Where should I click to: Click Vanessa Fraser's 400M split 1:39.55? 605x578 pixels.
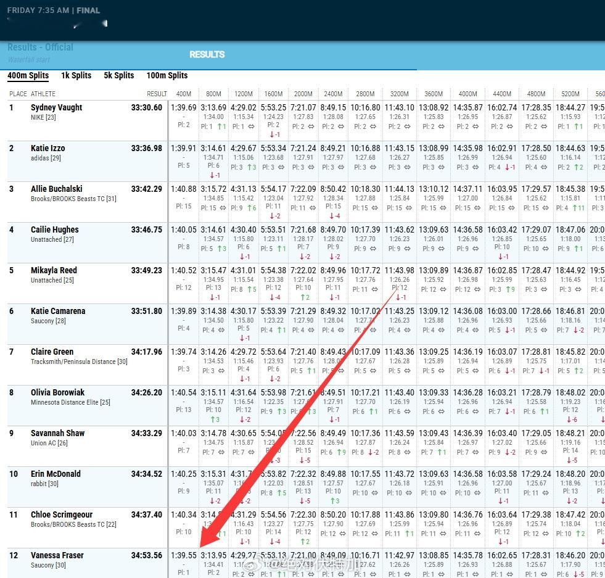pyautogui.click(x=184, y=555)
